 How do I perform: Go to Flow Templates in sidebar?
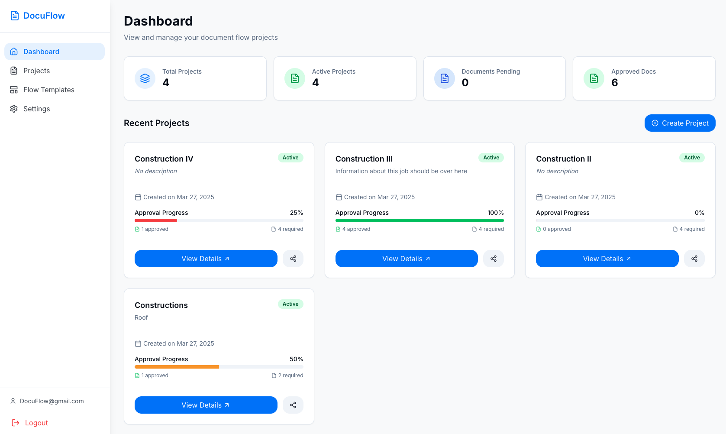(x=48, y=90)
